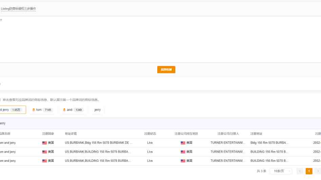
Task: Click the 7145 count badge beside tom
Action: pos(48,110)
